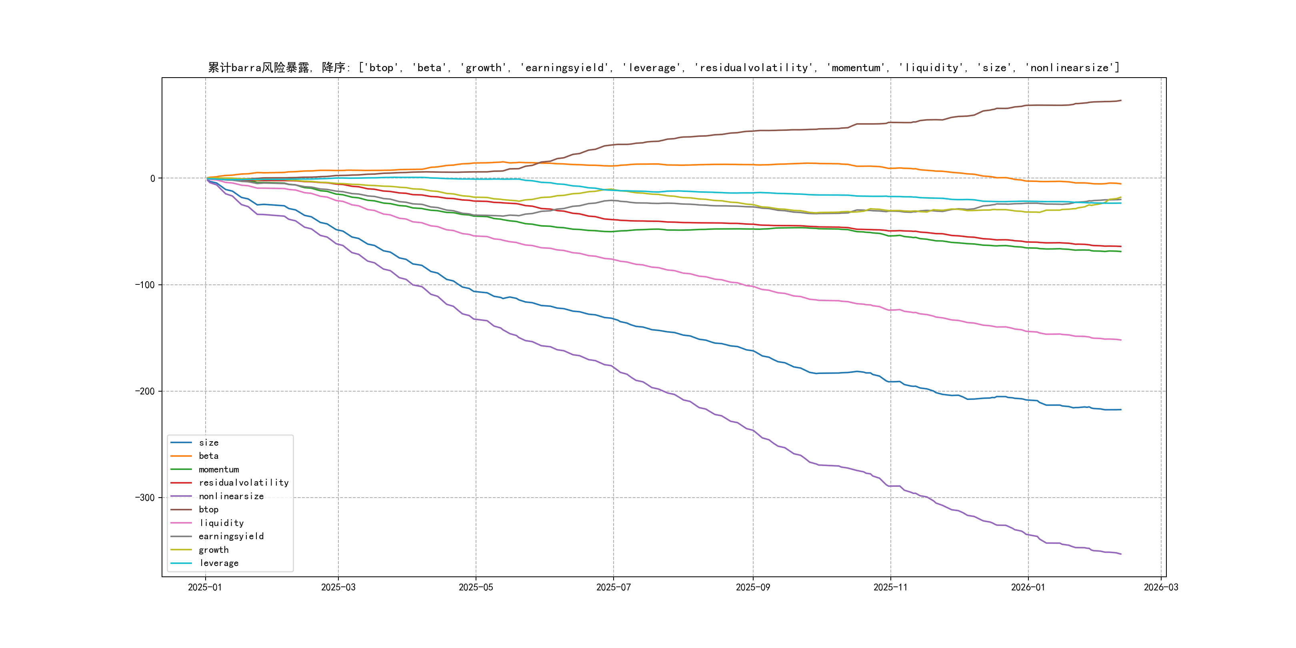
Task: Click the momentum legend label
Action: [218, 469]
